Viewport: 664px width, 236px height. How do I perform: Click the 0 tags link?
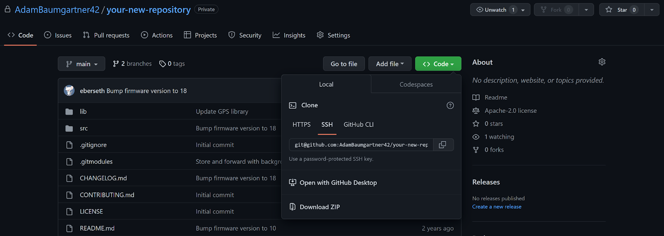click(x=172, y=63)
